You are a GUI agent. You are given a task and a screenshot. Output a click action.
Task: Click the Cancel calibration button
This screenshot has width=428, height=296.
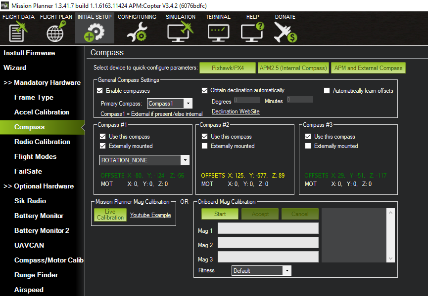300,214
